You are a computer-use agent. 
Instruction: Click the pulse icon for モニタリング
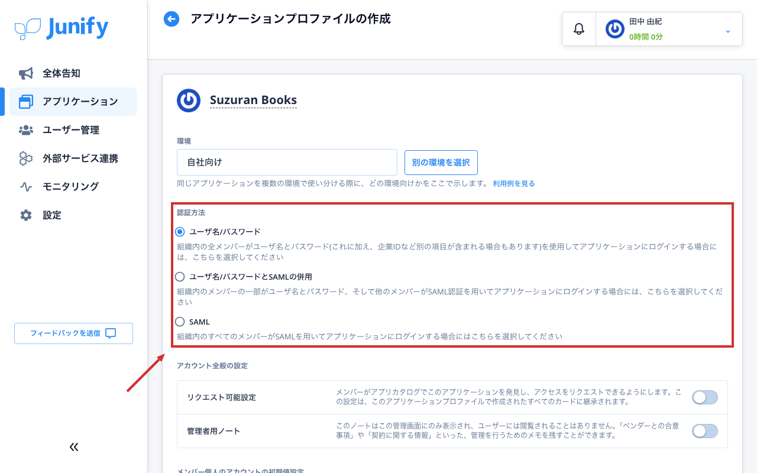click(x=26, y=187)
